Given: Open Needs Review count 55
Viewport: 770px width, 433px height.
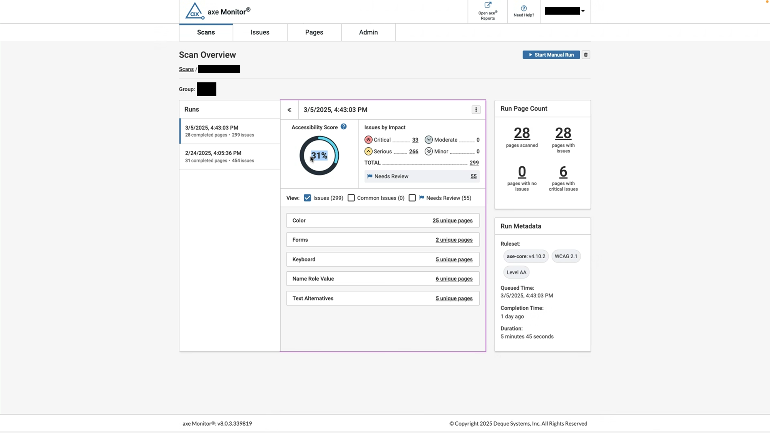Looking at the screenshot, I should (474, 176).
